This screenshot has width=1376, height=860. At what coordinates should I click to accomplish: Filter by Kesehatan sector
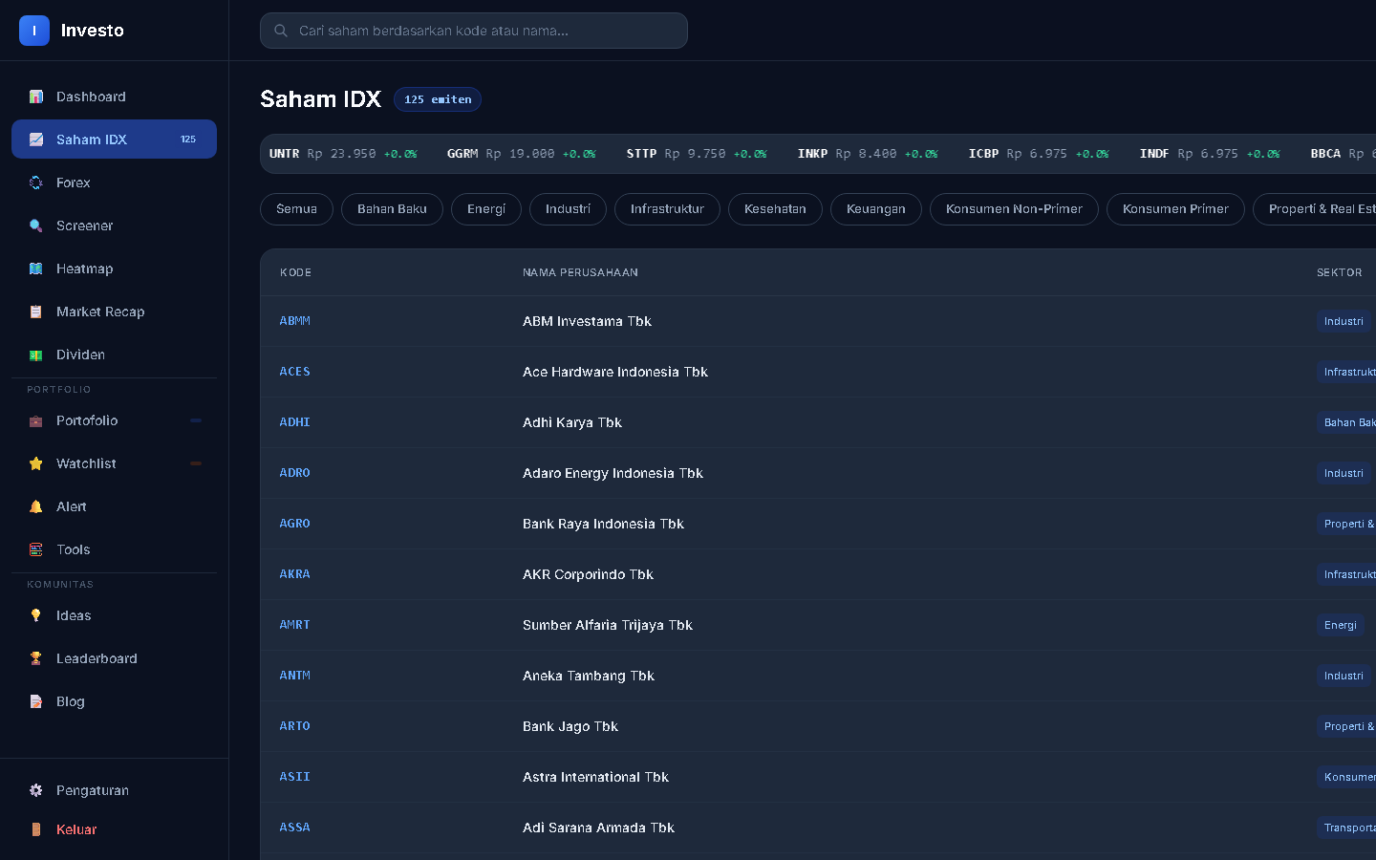[775, 209]
